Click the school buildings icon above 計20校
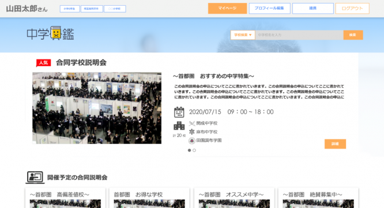Viewport: 384px width, 208px height. [179, 126]
